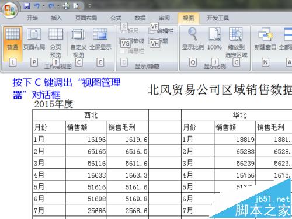Save workbook using quick access icon
Image resolution: width=292 pixels, height=219 pixels.
click(27, 6)
